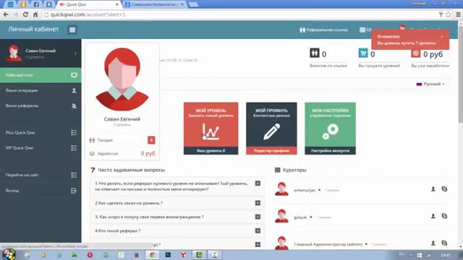Select Перейти на сайт in the sidebar
463x260 pixels.
coord(41,175)
